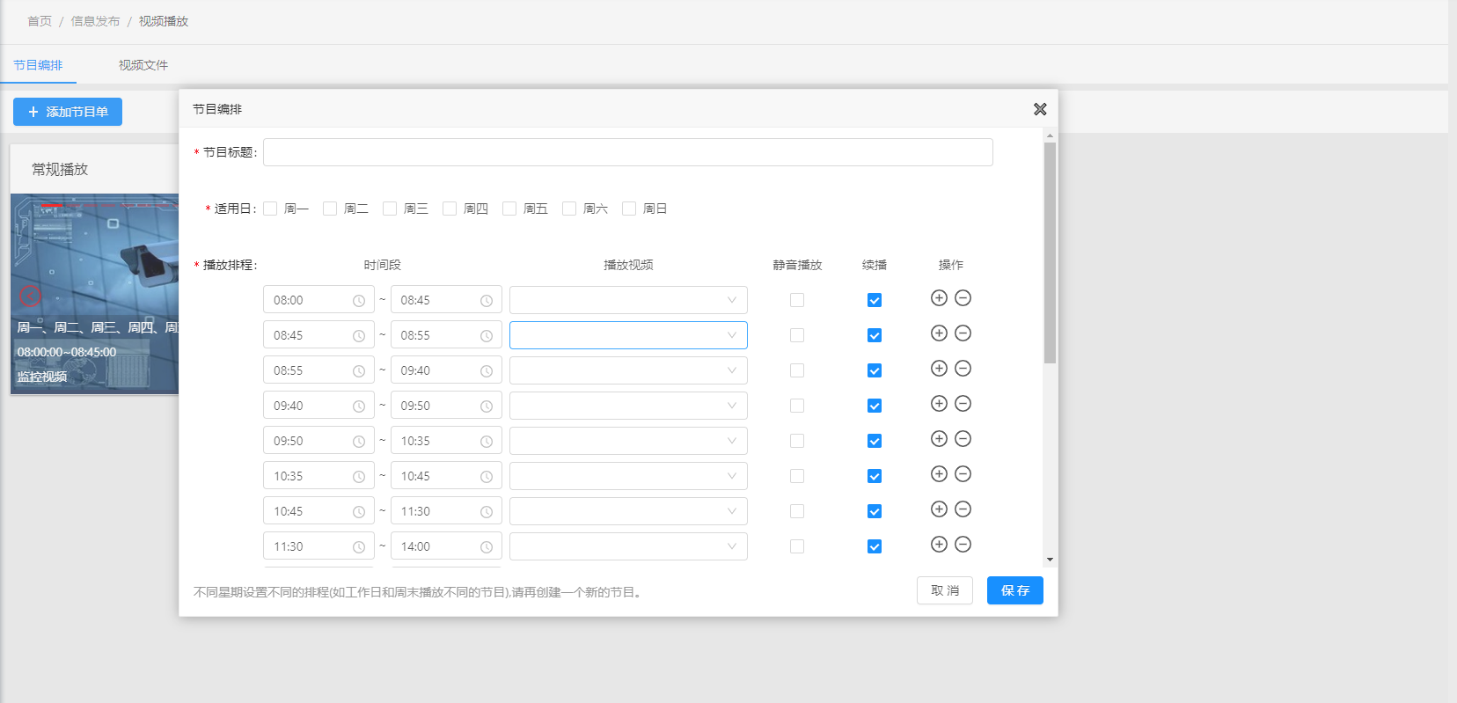This screenshot has height=703, width=1457.
Task: Click clock icon in 14:00 end time
Action: (x=487, y=547)
